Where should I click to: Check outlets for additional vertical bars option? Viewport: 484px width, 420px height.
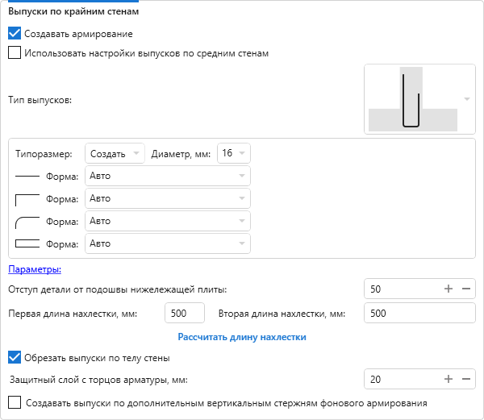tap(15, 402)
